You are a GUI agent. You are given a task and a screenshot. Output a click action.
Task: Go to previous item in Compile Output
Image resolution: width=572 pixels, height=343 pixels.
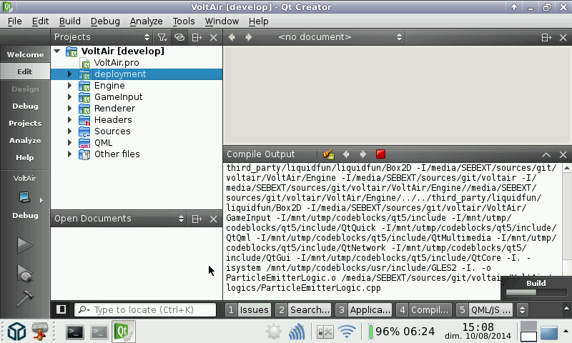tap(346, 154)
